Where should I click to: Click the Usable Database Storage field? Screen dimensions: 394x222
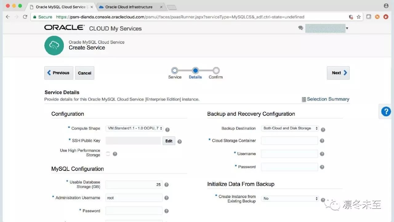(x=134, y=185)
